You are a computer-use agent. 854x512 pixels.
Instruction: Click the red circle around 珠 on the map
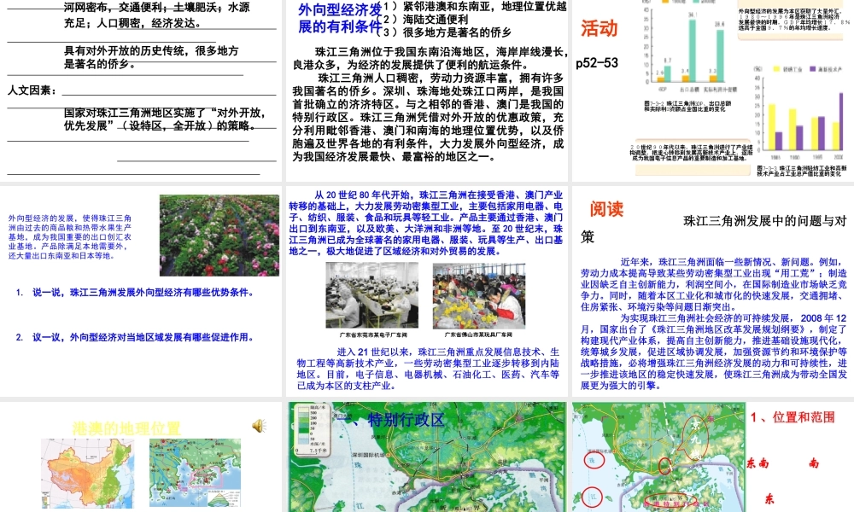click(594, 460)
